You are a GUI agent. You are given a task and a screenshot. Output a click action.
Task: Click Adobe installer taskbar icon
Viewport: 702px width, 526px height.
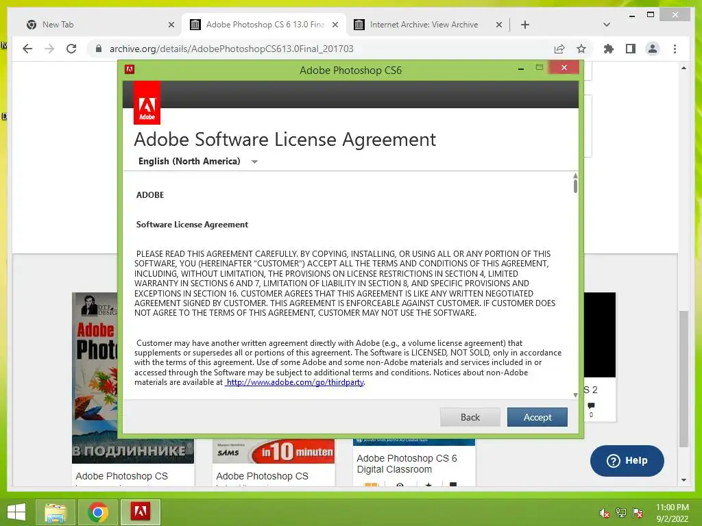(140, 512)
